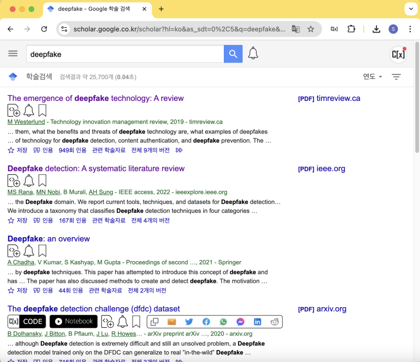Go to the 학술검색 Scholar home logo
420x362 pixels.
pyautogui.click(x=13, y=77)
